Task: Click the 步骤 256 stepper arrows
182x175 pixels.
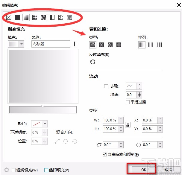Action: [139, 86]
